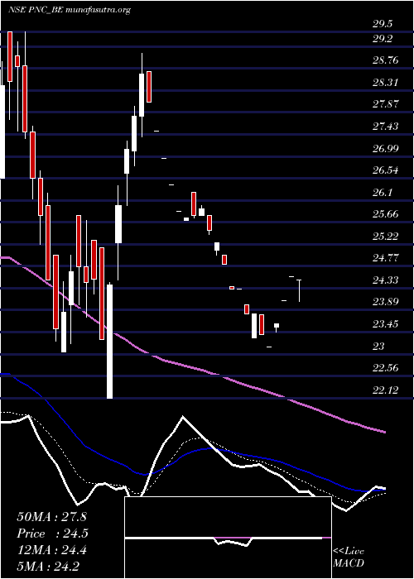
Task: Click the 29.2 price axis label
Action: click(x=383, y=39)
